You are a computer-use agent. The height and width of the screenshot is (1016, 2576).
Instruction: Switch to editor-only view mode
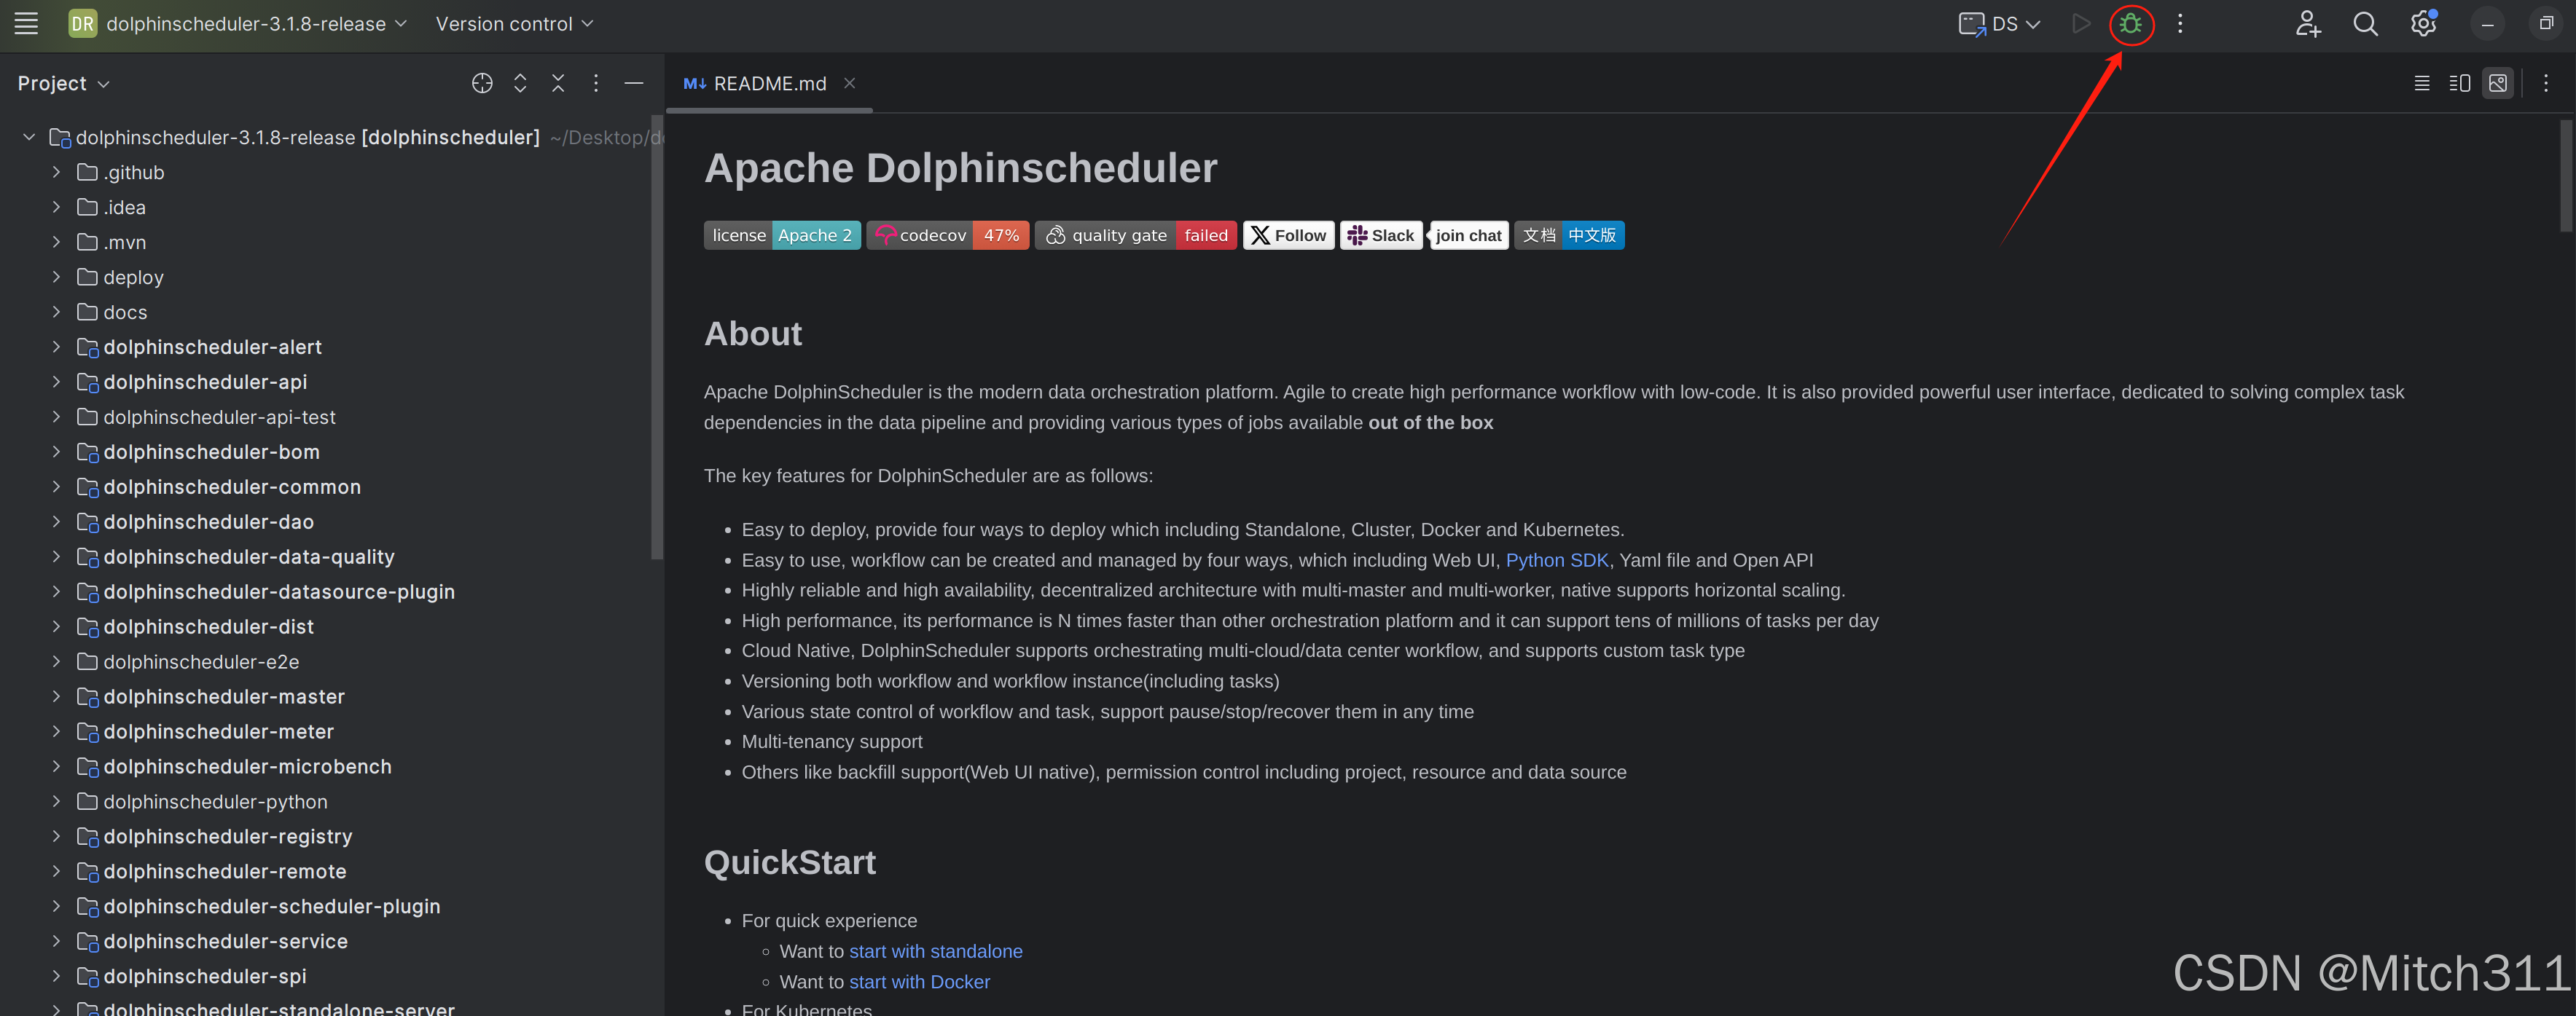2421,84
